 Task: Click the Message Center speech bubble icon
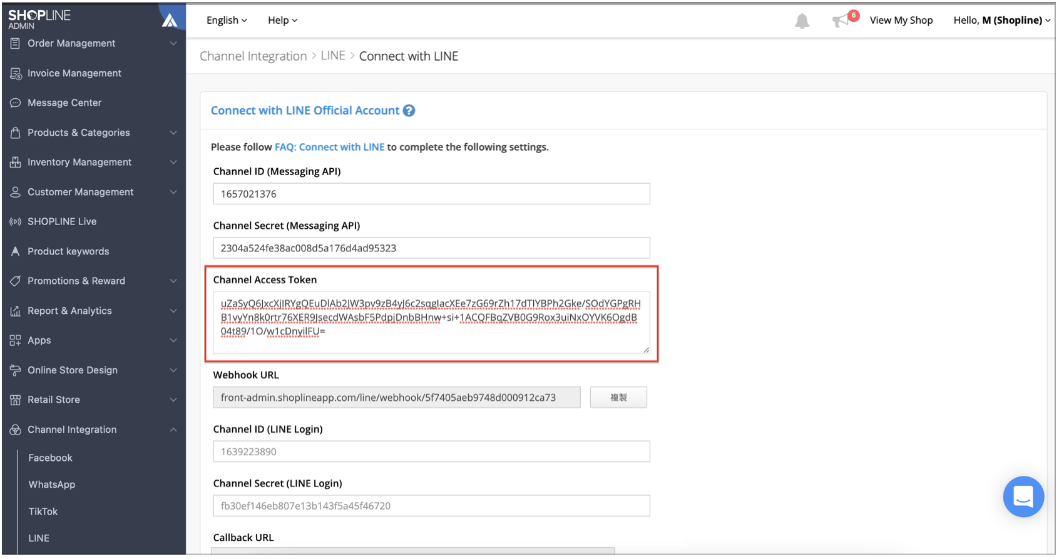16,103
